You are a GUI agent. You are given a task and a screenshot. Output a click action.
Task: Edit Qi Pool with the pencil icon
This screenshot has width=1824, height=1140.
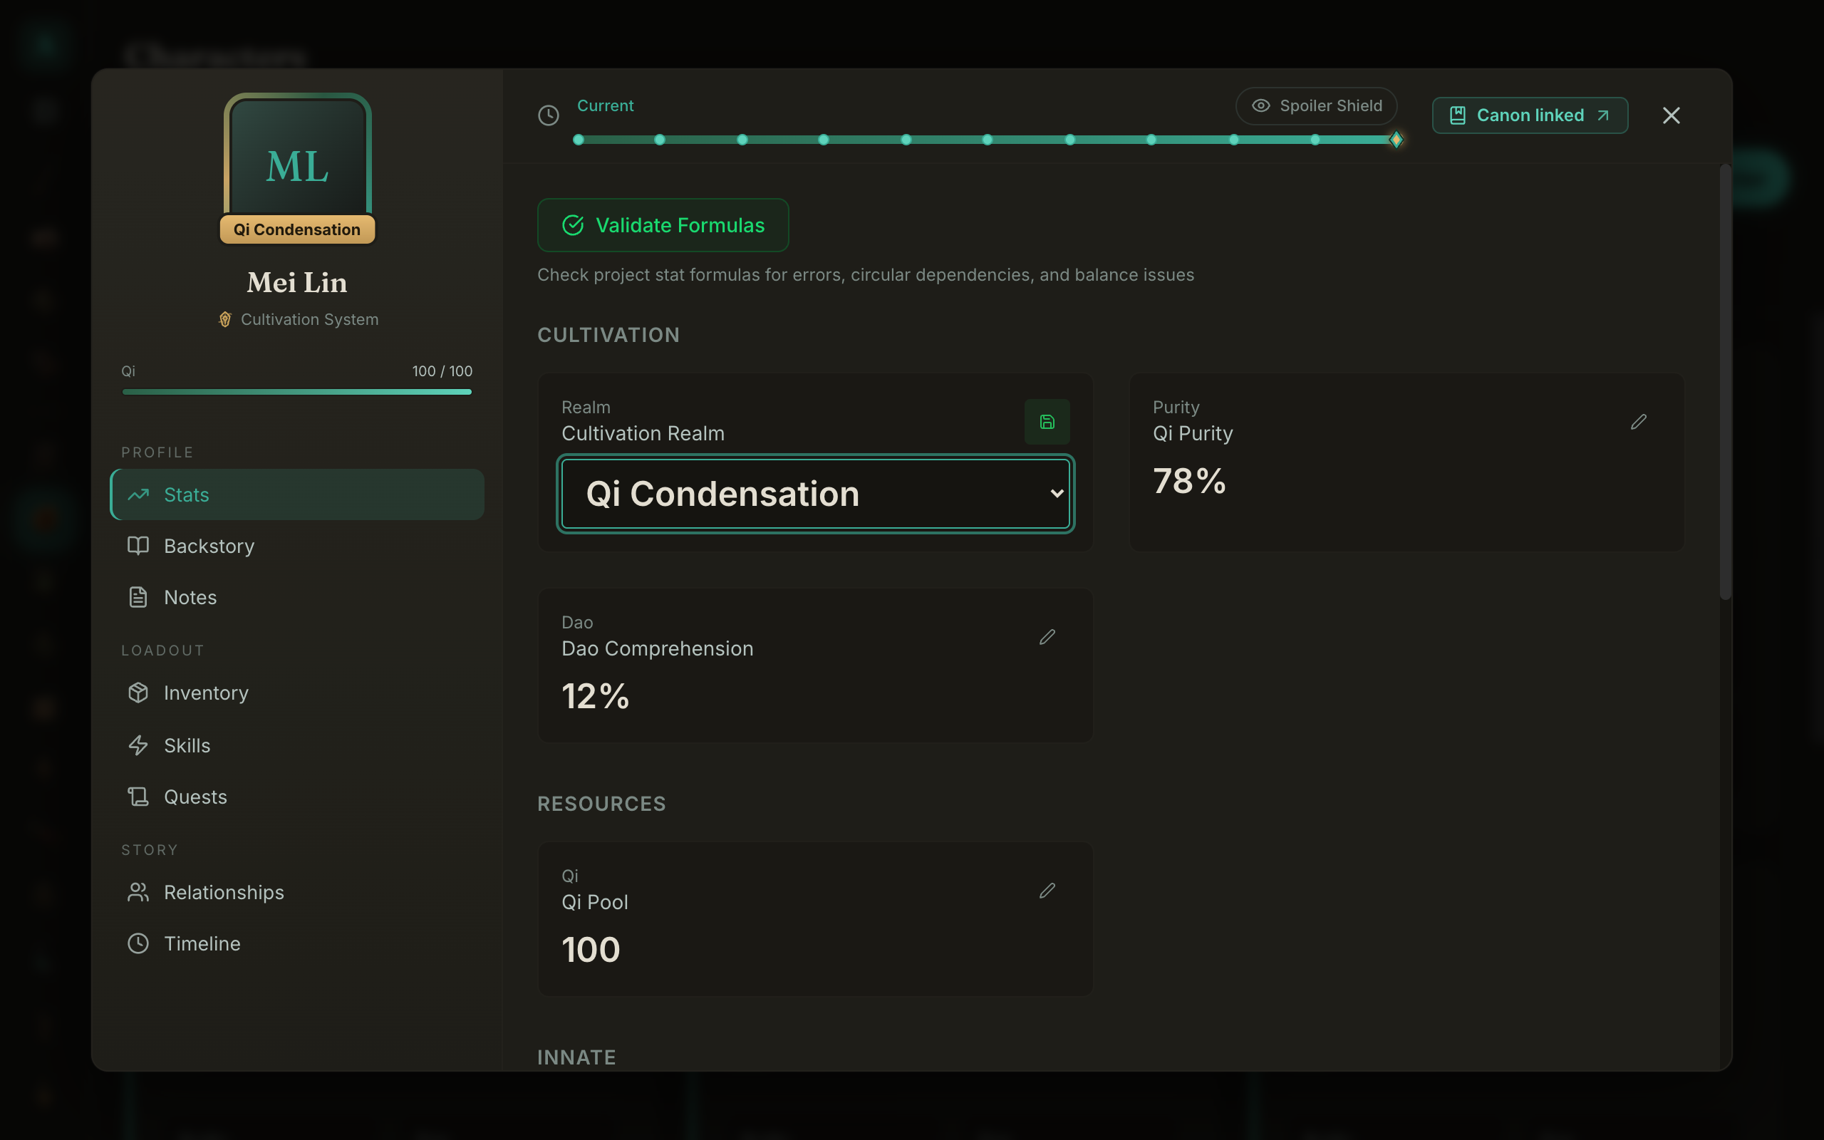coord(1047,891)
